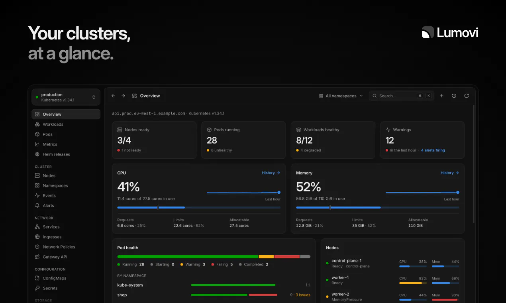
Task: Click the 3 issues label for shop
Action: coord(303,295)
